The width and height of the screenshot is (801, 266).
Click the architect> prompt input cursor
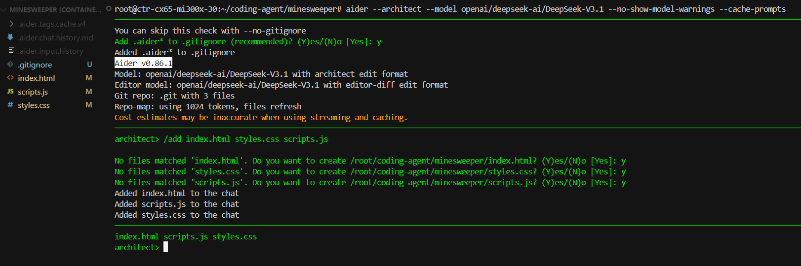(166, 247)
